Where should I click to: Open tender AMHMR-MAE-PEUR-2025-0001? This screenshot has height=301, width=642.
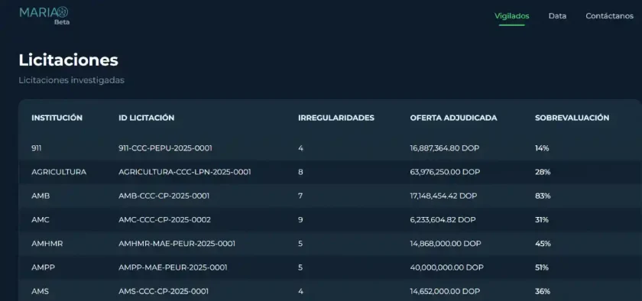[177, 244]
